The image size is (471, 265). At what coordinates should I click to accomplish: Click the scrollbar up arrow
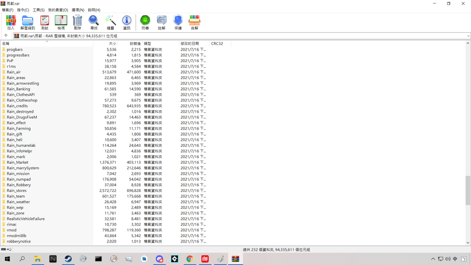click(468, 43)
